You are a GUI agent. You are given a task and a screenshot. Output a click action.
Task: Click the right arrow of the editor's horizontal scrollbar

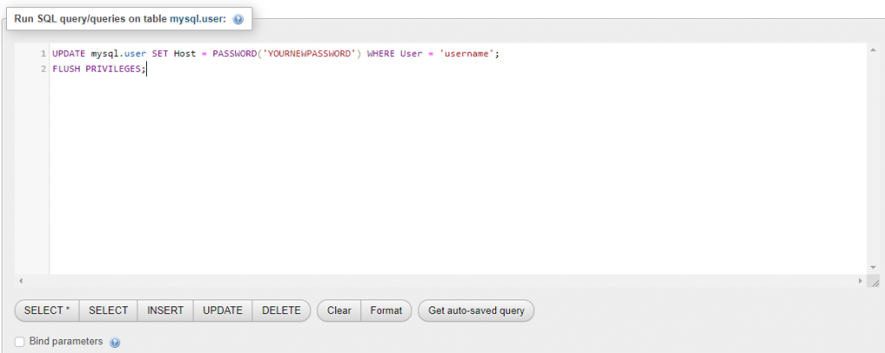tap(860, 281)
